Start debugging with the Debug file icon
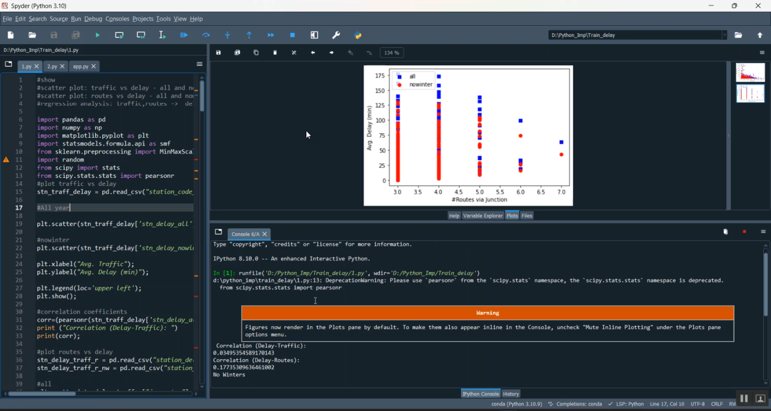Screen dimensions: 771x411 point(184,35)
